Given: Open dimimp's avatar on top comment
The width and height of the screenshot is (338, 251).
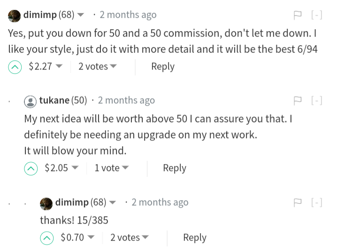Looking at the screenshot, I should point(15,16).
